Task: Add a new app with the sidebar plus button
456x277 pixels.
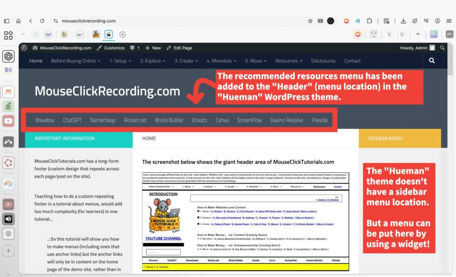Action: pos(8,251)
